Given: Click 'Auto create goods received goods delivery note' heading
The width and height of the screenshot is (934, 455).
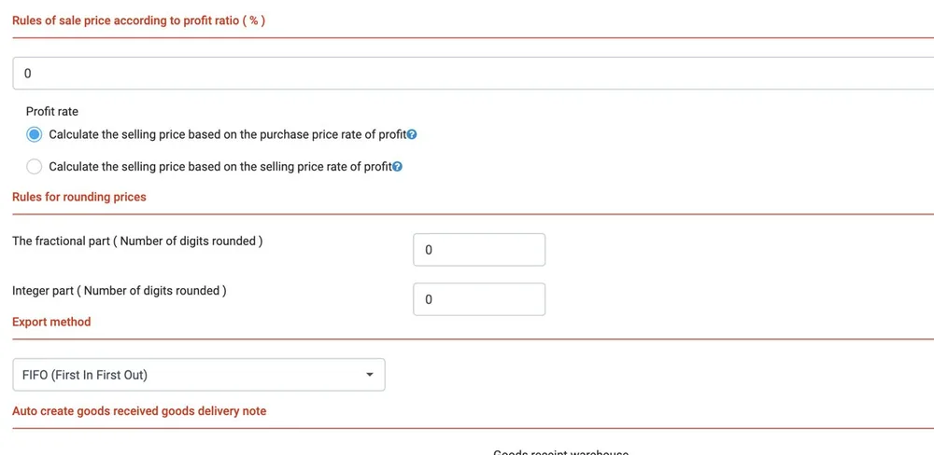Looking at the screenshot, I should [139, 411].
